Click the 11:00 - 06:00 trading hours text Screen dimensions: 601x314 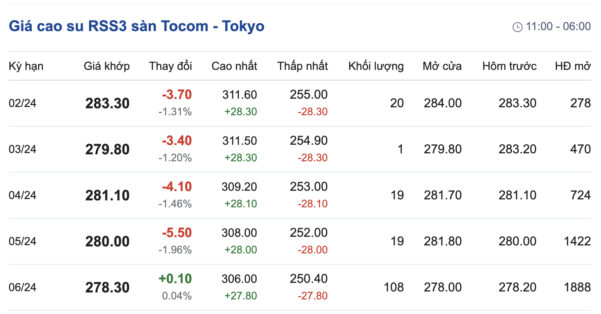tap(558, 26)
